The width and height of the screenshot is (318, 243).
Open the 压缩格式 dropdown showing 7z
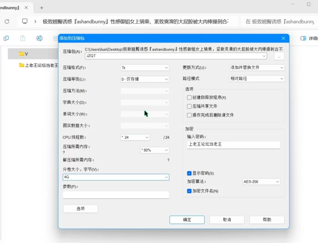click(x=145, y=68)
